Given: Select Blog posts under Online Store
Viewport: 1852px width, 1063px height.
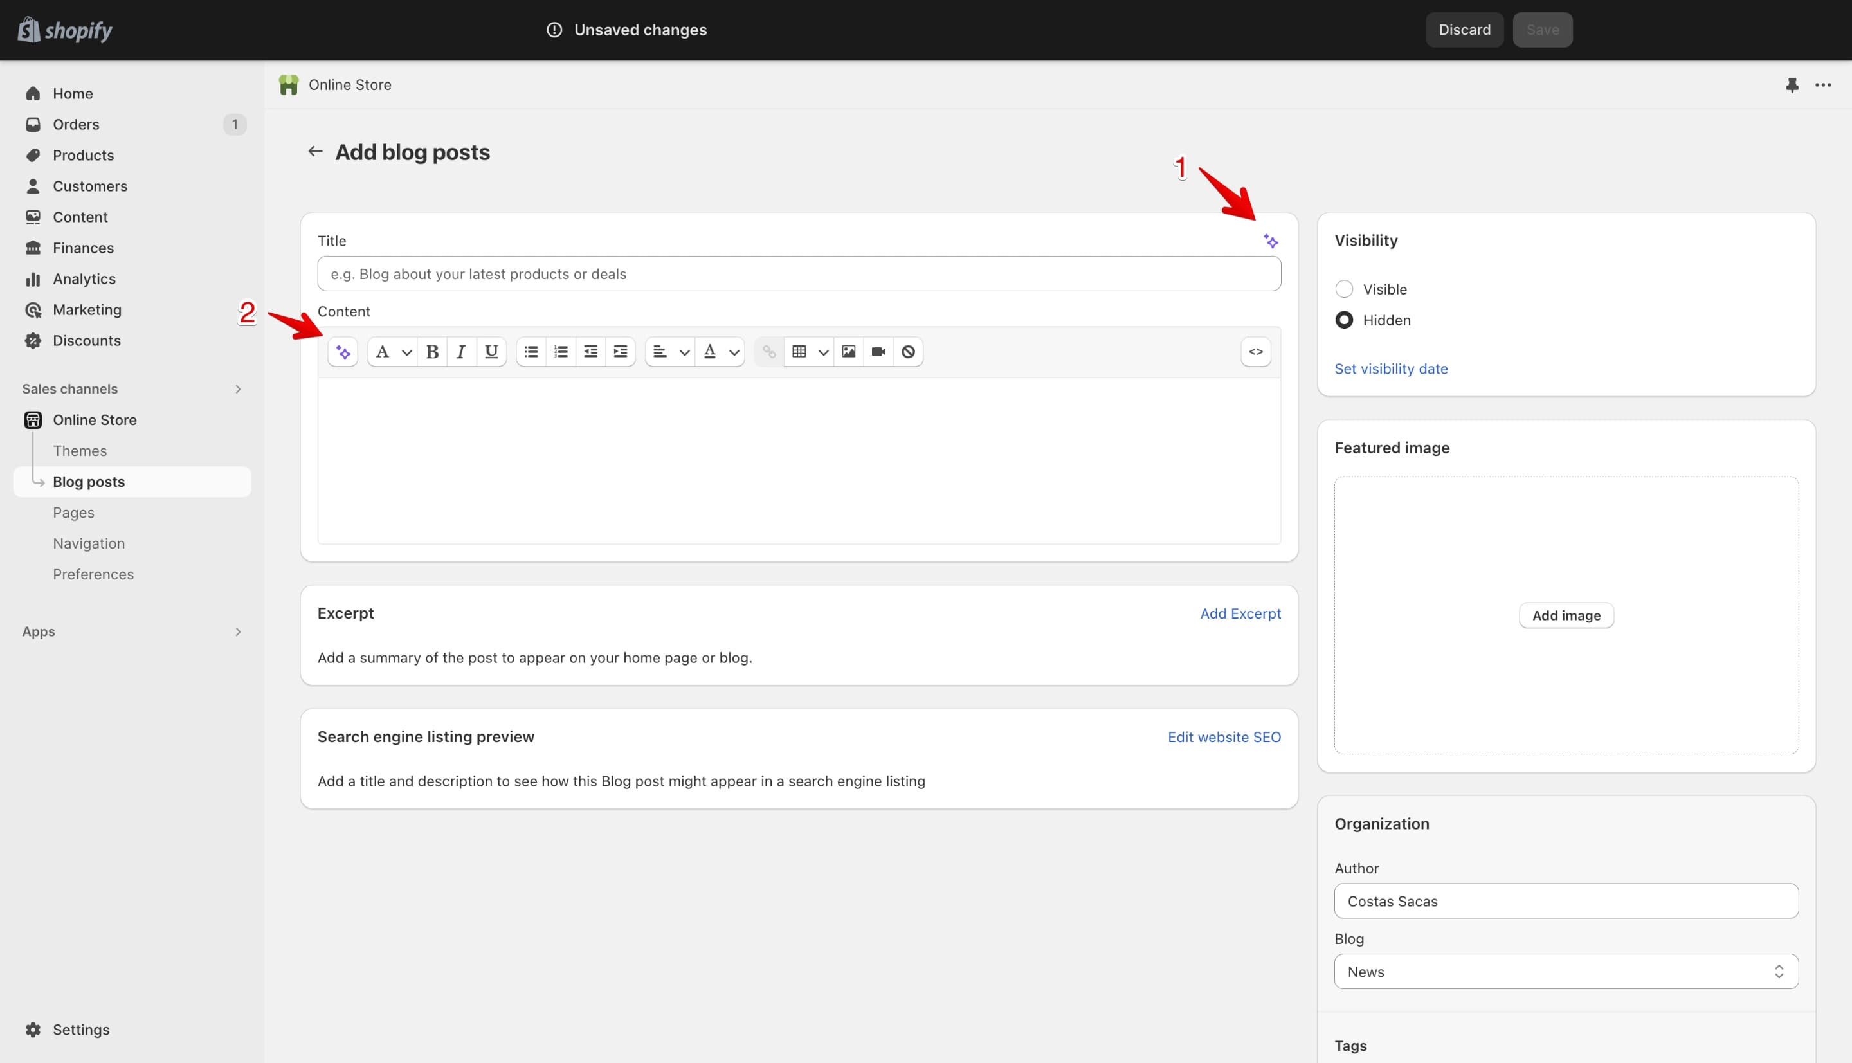Looking at the screenshot, I should 132,482.
